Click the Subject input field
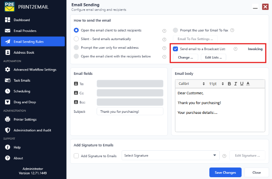Screen dimensions: 272x179 (x=130, y=111)
